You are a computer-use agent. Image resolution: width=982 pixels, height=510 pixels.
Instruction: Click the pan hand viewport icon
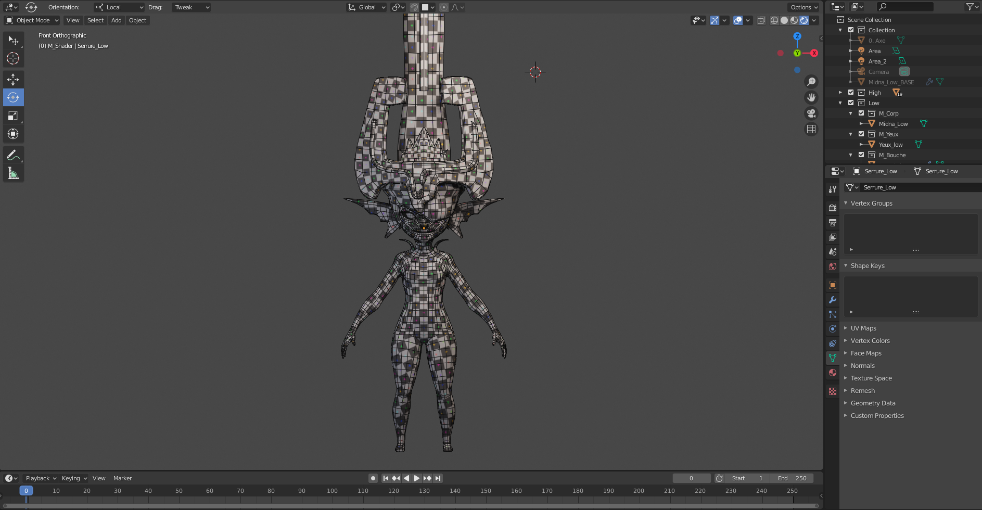[811, 97]
